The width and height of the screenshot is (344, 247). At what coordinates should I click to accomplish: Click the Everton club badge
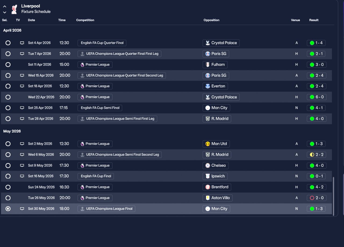point(207,86)
